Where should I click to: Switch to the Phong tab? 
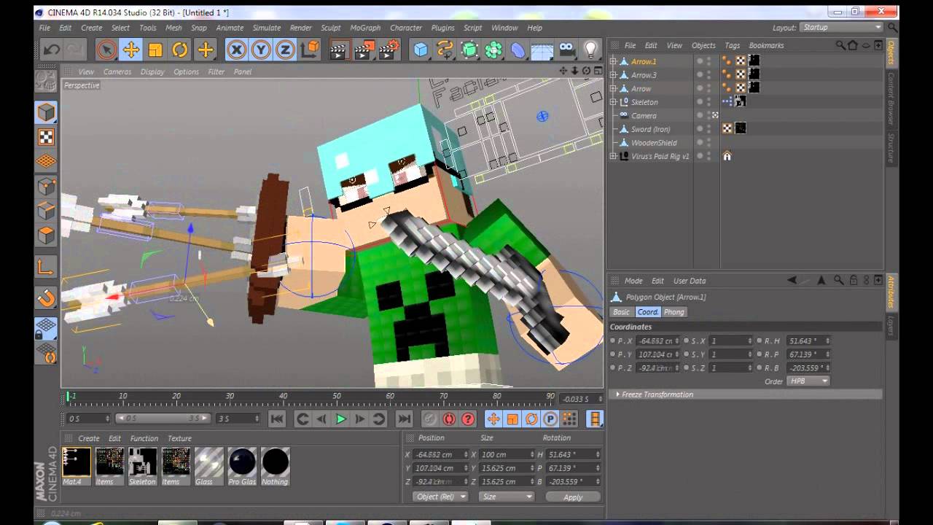click(x=674, y=312)
